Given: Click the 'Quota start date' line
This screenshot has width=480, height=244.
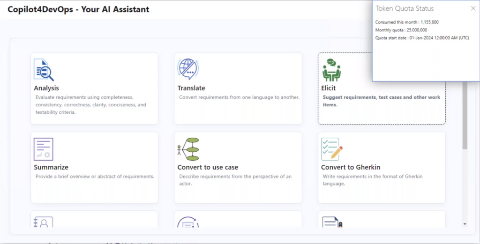Looking at the screenshot, I should (422, 38).
